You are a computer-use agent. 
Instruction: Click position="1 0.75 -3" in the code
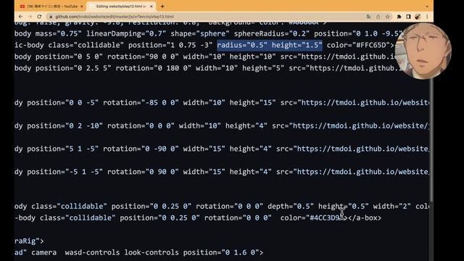[x=170, y=45]
